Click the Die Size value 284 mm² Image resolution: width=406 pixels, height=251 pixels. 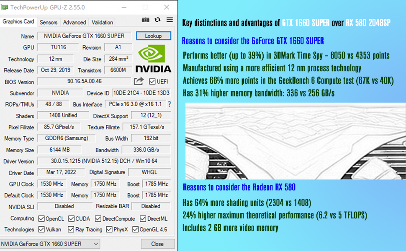[x=118, y=59]
